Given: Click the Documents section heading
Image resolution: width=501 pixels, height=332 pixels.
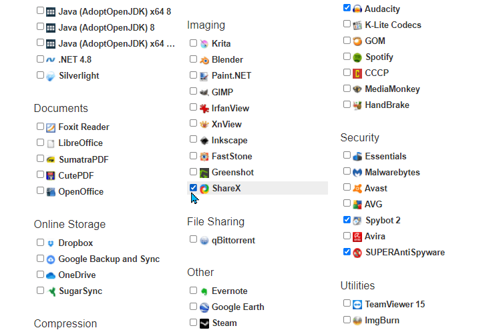Looking at the screenshot, I should click(61, 109).
